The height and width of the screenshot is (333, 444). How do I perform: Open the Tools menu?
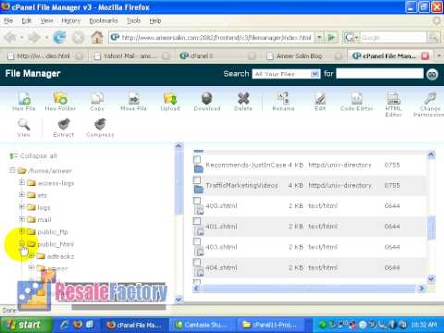(x=133, y=20)
